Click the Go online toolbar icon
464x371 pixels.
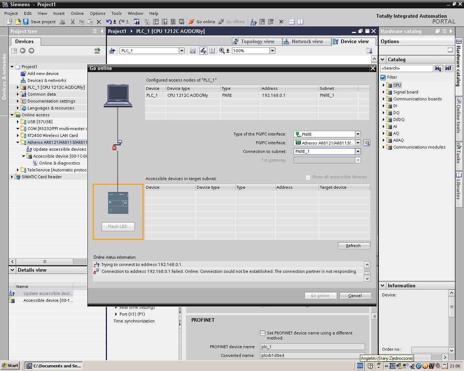coord(191,22)
